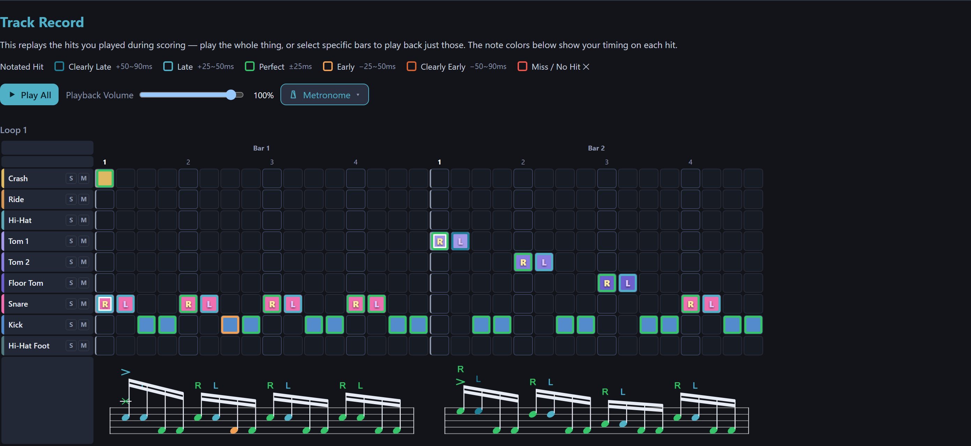Mute the Hi-Hat track
Screen dimensions: 971x446
[84, 220]
